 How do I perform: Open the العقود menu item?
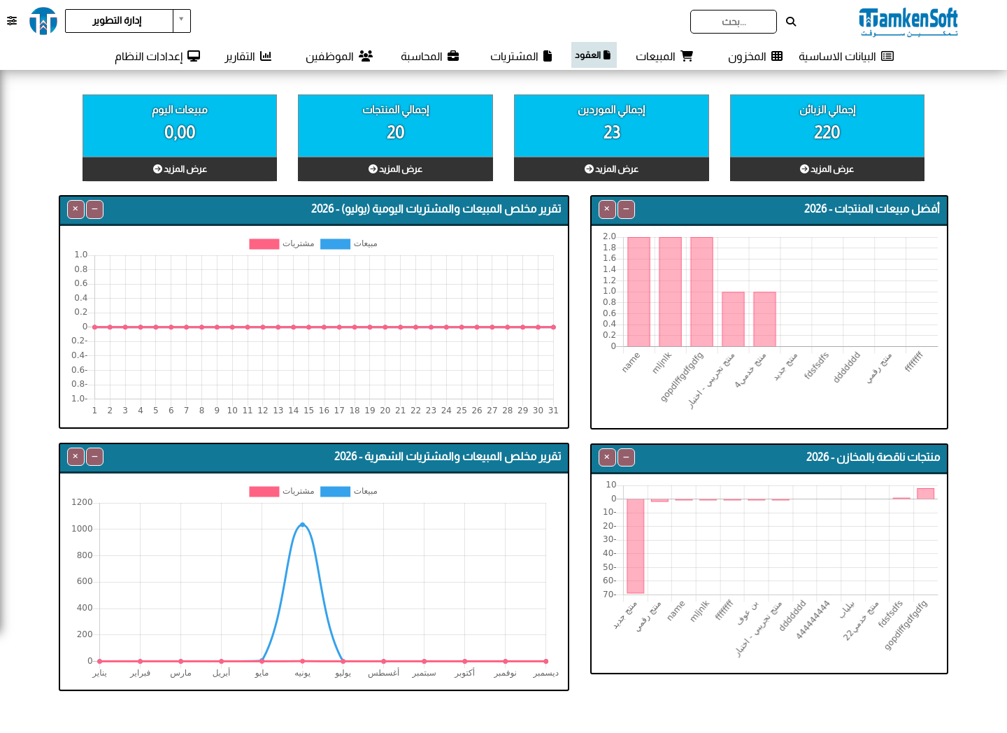[594, 55]
